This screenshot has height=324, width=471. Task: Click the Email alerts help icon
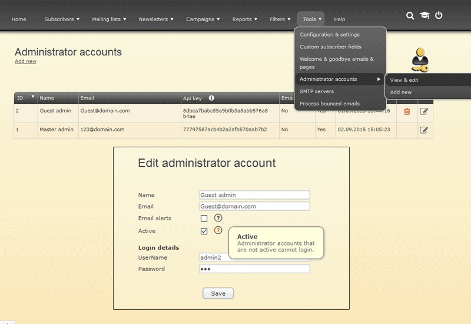(218, 218)
